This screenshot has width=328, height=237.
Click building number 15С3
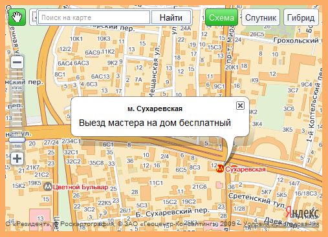214,47
